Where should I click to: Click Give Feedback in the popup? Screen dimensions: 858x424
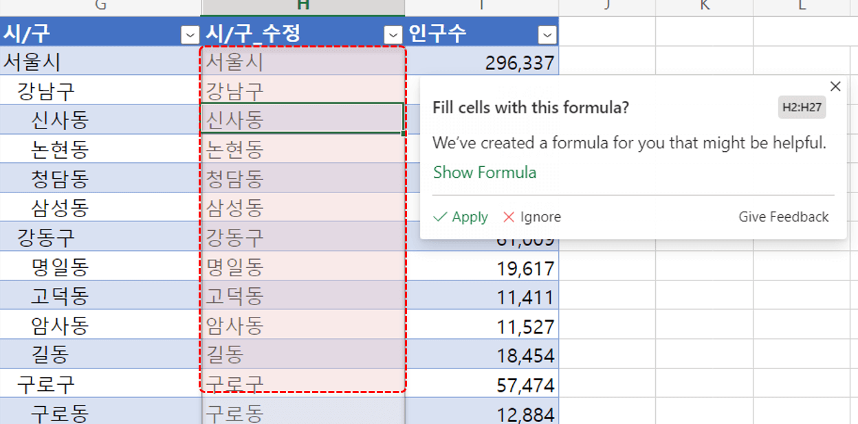coord(784,217)
